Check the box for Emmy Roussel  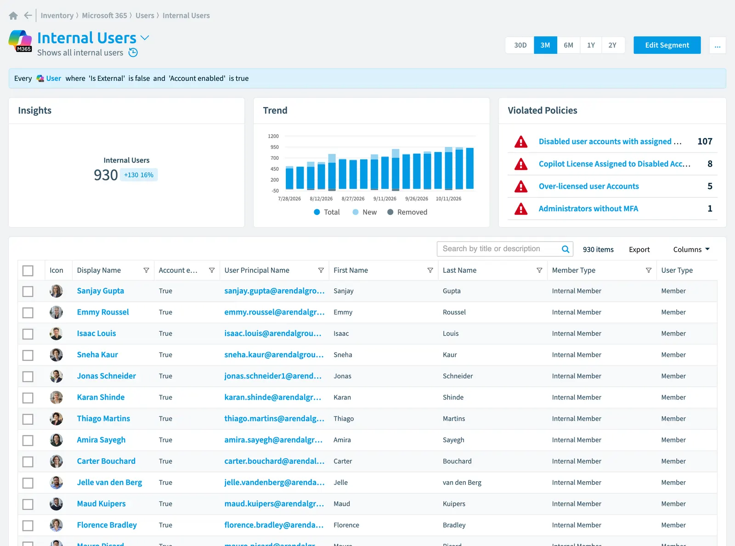tap(28, 313)
